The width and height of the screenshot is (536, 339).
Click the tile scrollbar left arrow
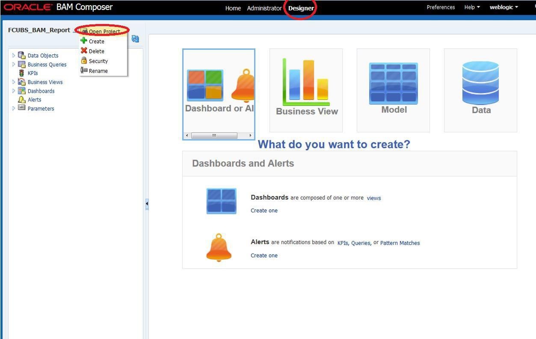[x=187, y=136]
